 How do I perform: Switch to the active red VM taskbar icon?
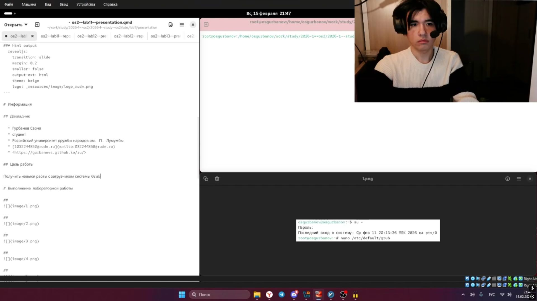click(x=319, y=295)
